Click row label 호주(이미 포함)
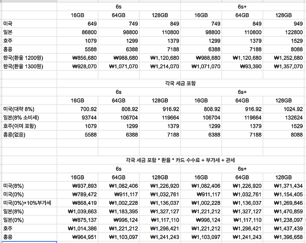 [x=29, y=126]
